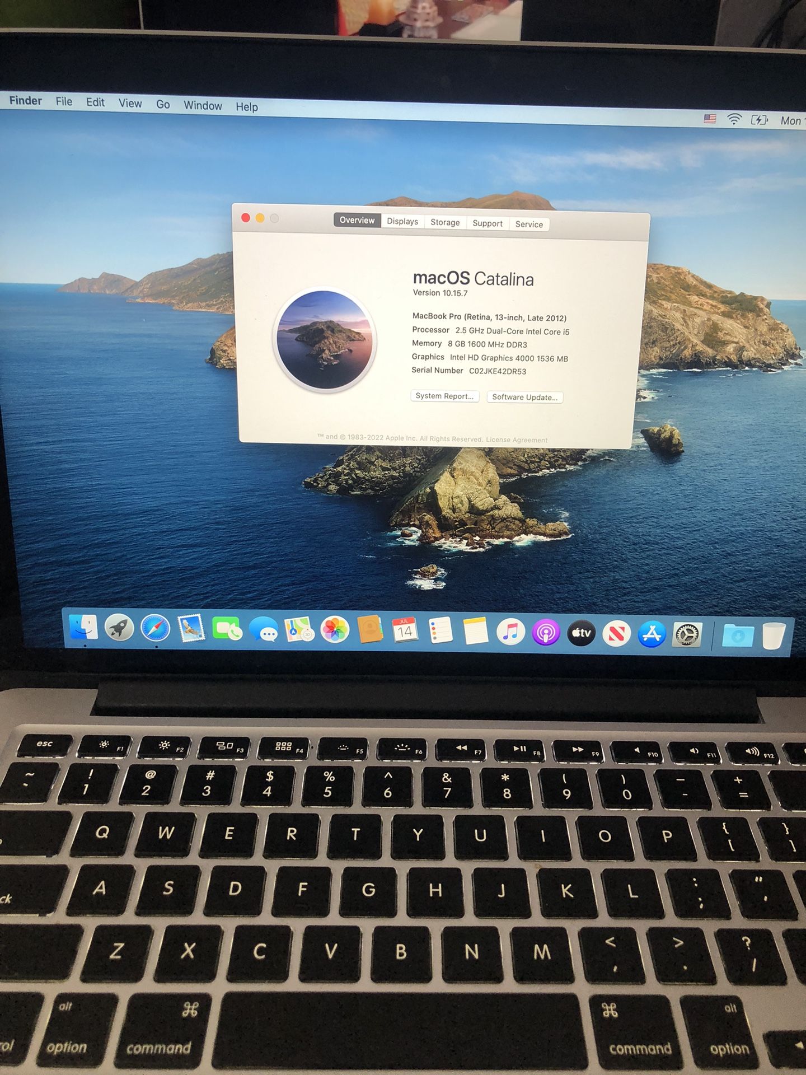Minimize the About This Mac window
This screenshot has width=806, height=1075.
260,218
